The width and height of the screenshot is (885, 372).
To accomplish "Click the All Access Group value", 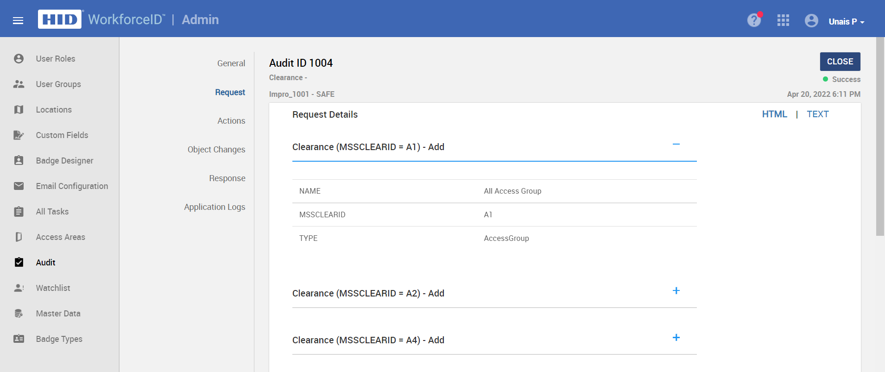I will [512, 191].
